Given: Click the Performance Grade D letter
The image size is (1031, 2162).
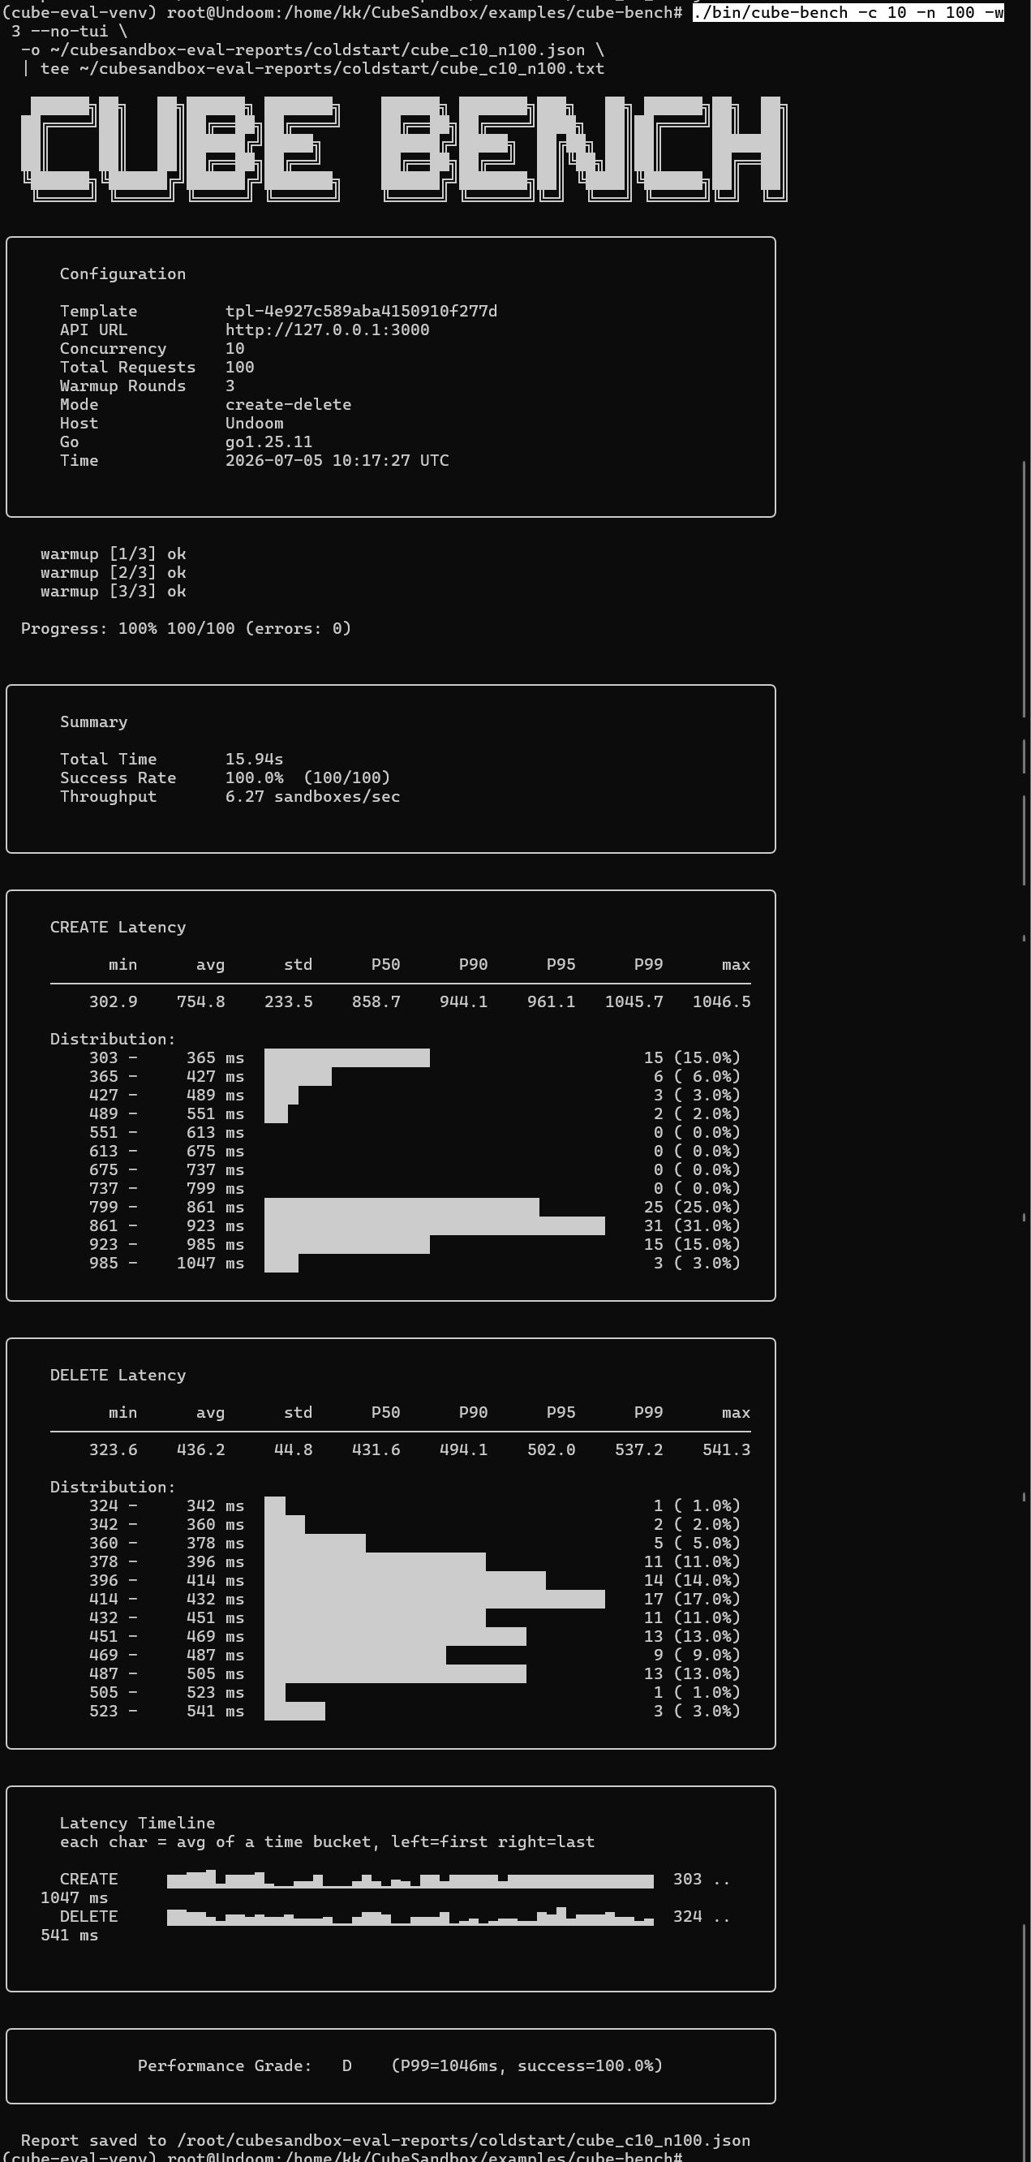Looking at the screenshot, I should click(x=346, y=2065).
